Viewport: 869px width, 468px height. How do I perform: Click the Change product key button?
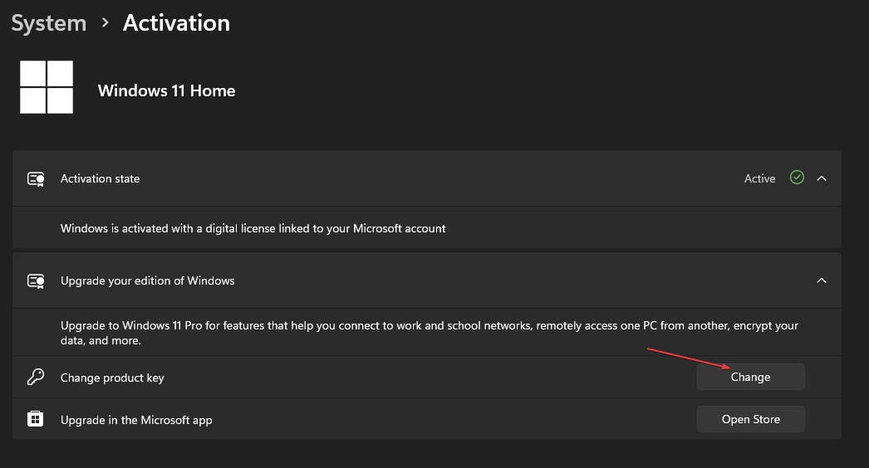tap(750, 377)
